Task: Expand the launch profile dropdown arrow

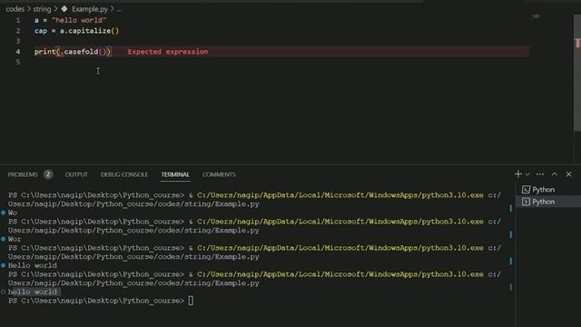Action: click(527, 174)
